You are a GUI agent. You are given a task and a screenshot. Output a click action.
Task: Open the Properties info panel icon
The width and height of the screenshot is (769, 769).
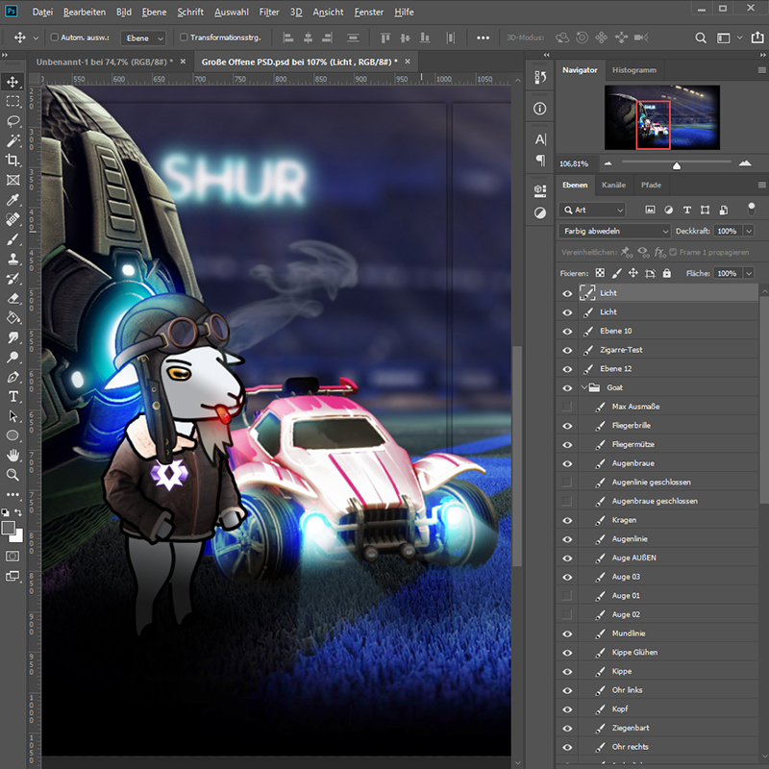(539, 109)
